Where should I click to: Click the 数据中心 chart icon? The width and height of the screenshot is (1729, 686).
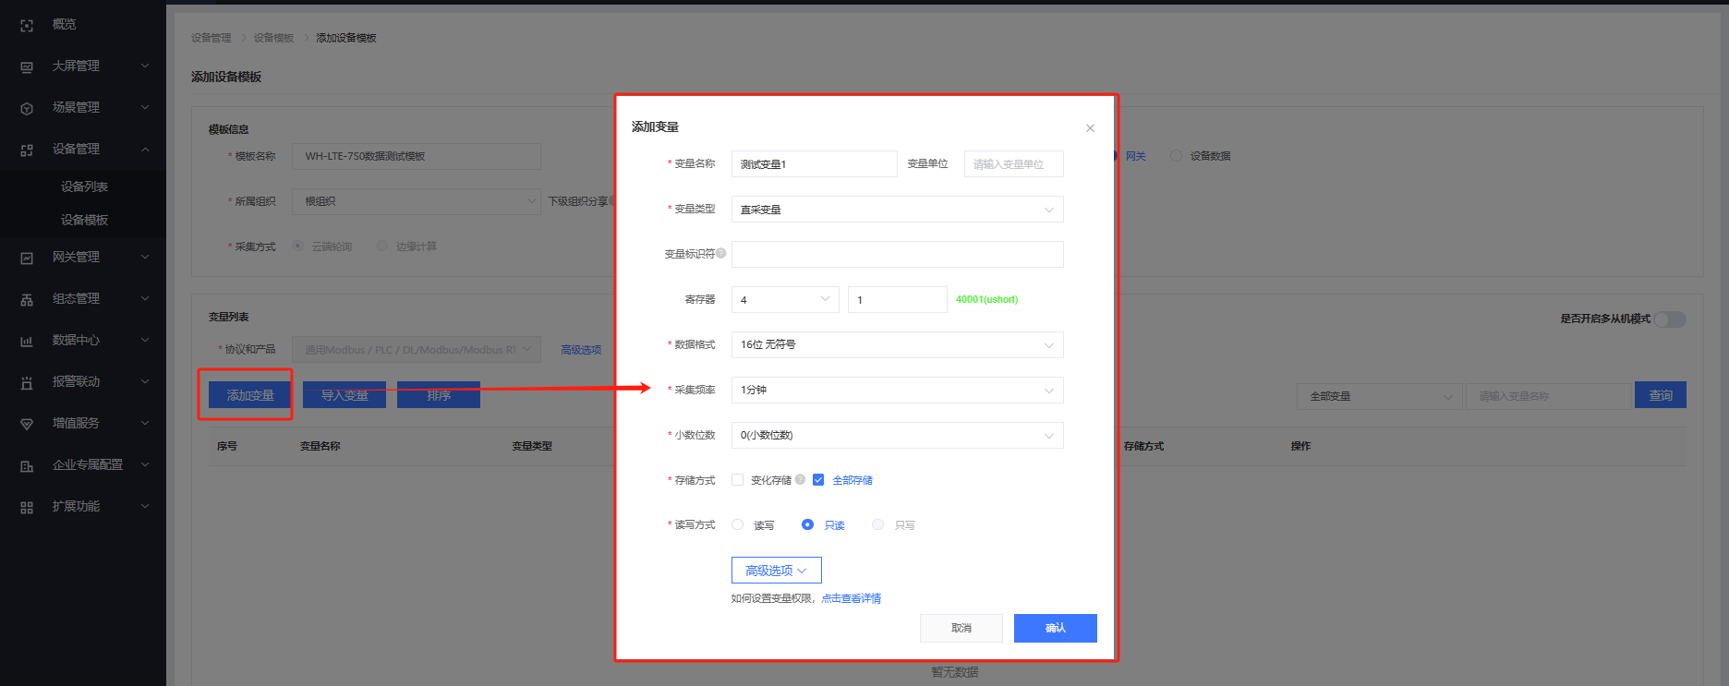[27, 341]
